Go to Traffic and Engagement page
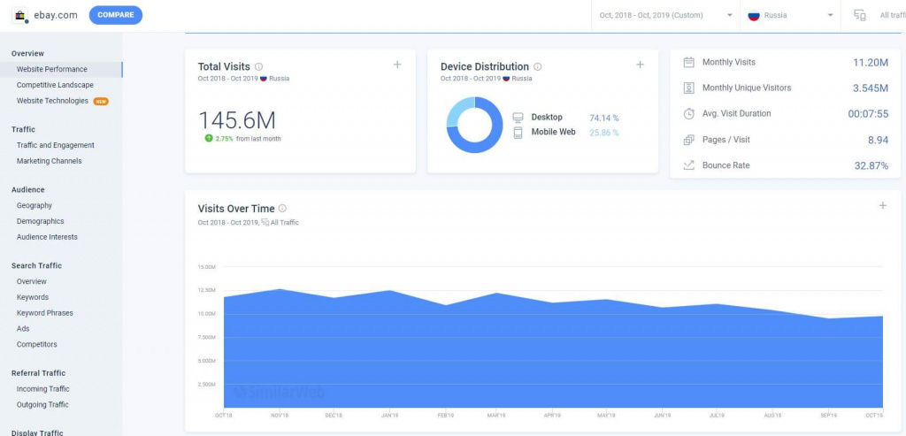Viewport: 906px width, 436px height. [x=56, y=145]
